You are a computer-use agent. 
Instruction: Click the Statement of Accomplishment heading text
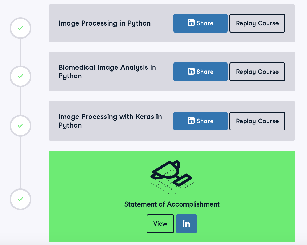tap(172, 204)
